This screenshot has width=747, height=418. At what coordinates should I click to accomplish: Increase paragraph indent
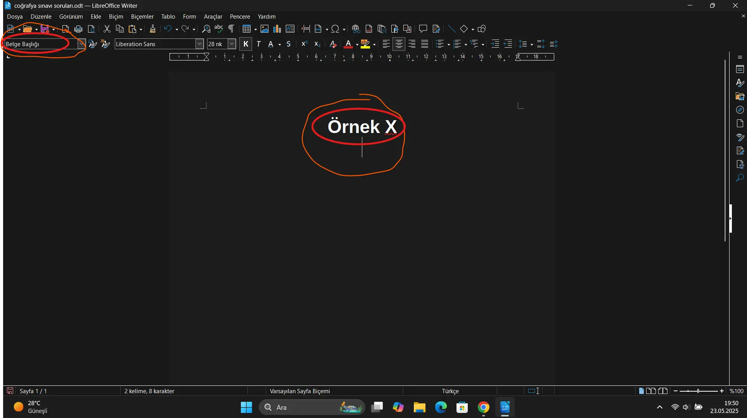coord(495,44)
